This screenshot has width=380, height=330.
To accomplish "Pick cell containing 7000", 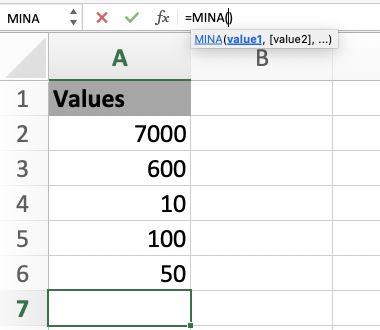I will pos(119,133).
